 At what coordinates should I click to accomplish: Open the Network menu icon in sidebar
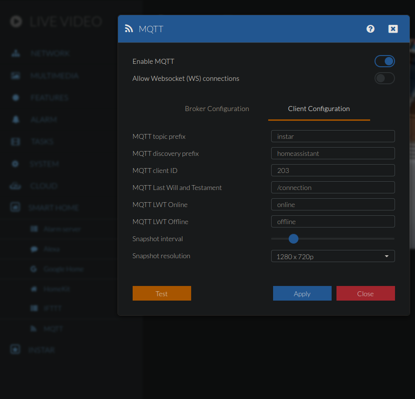pos(16,53)
